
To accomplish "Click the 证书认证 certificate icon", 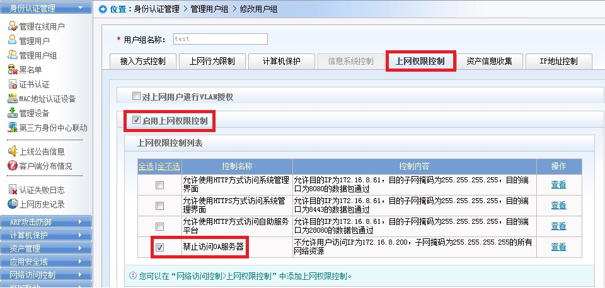I will (13, 84).
